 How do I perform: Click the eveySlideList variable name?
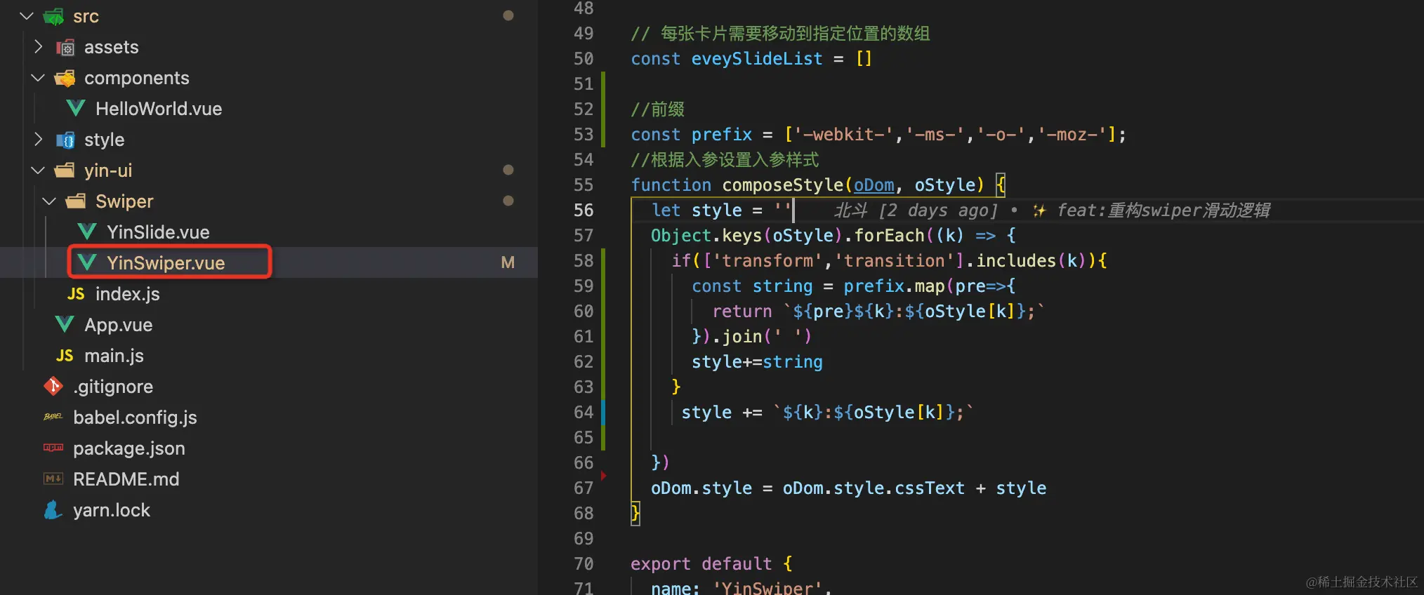point(757,58)
